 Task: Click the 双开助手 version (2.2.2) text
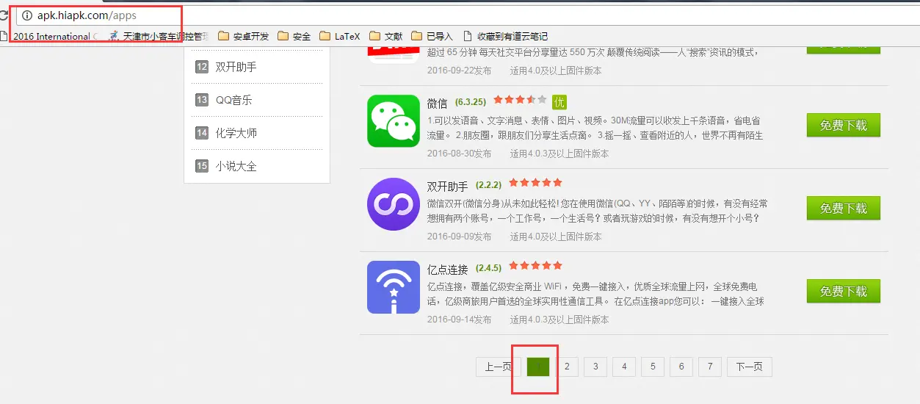point(489,185)
